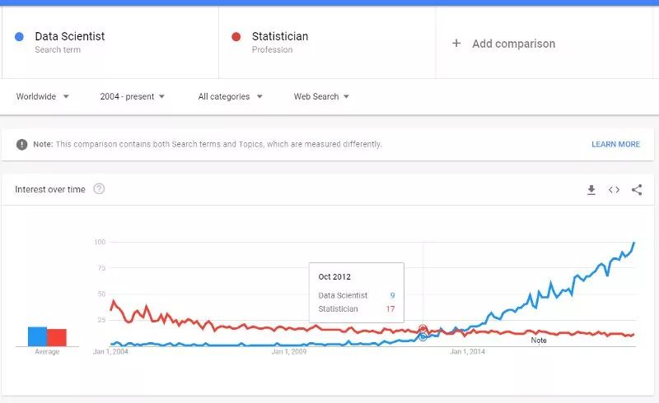Click the red Average bar
The width and height of the screenshot is (659, 403).
point(56,337)
